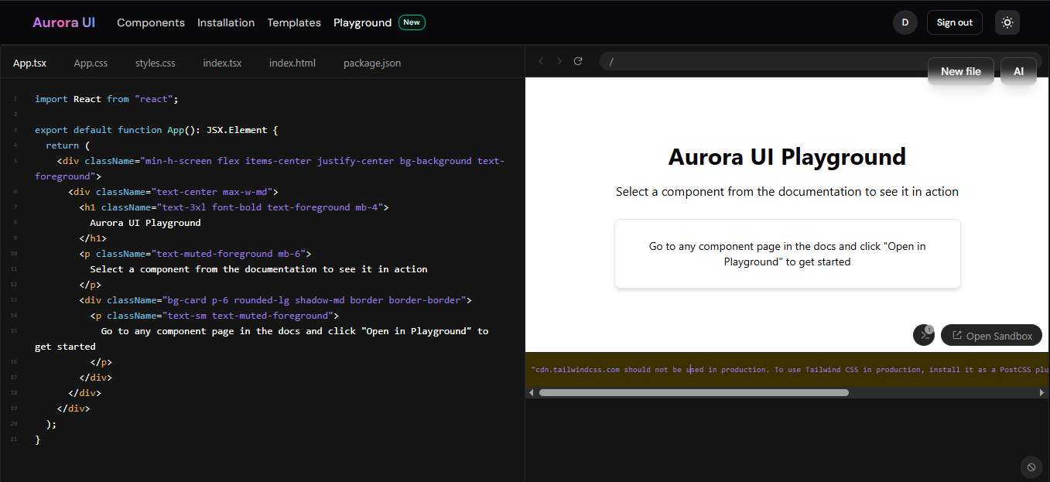Click the closing </h1> tag line

click(x=93, y=238)
